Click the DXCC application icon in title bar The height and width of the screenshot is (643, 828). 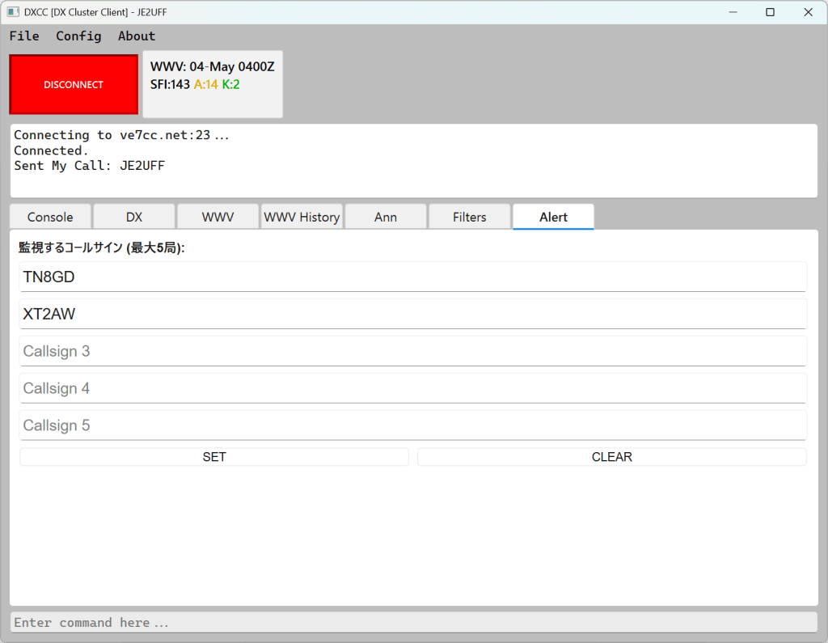tap(13, 12)
